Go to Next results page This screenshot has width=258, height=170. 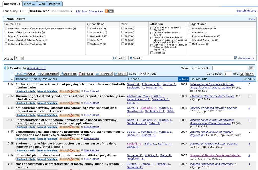[x=250, y=74]
